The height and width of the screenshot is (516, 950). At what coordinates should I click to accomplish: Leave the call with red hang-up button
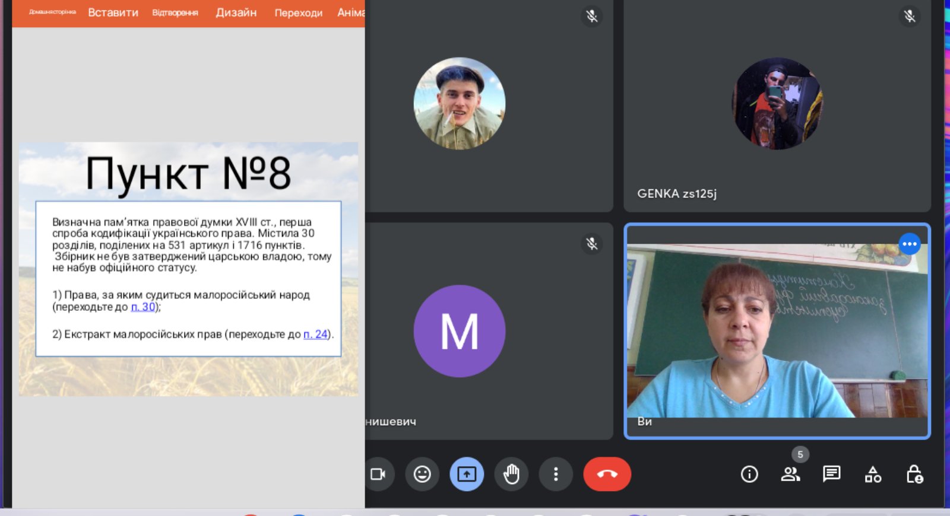(x=607, y=474)
